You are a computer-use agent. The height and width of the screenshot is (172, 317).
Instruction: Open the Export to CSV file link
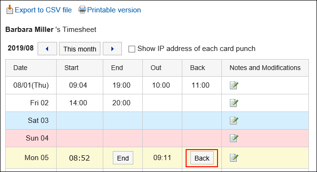(43, 10)
